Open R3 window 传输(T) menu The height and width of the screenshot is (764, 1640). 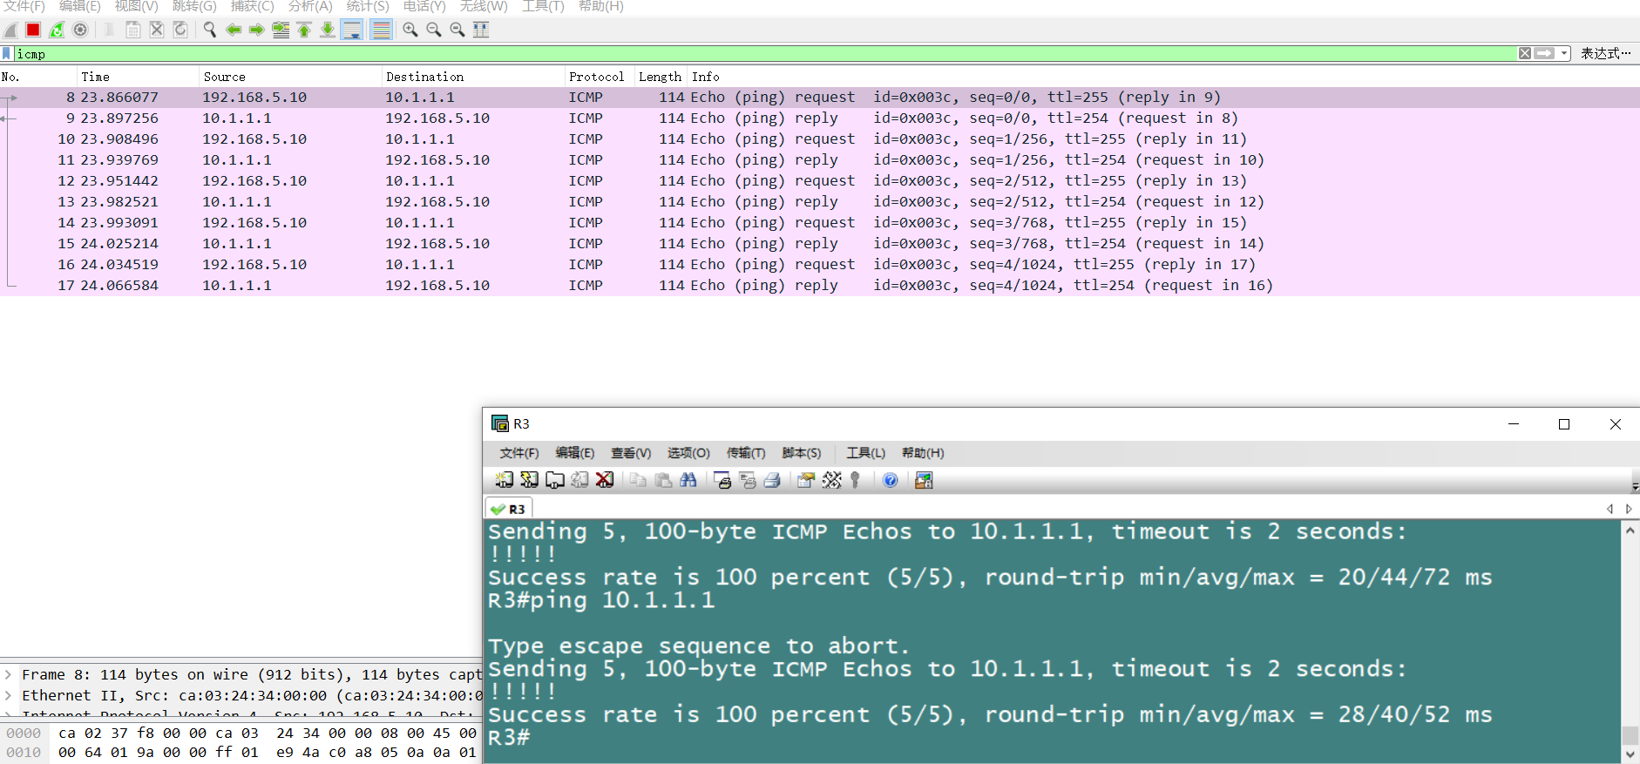[746, 453]
